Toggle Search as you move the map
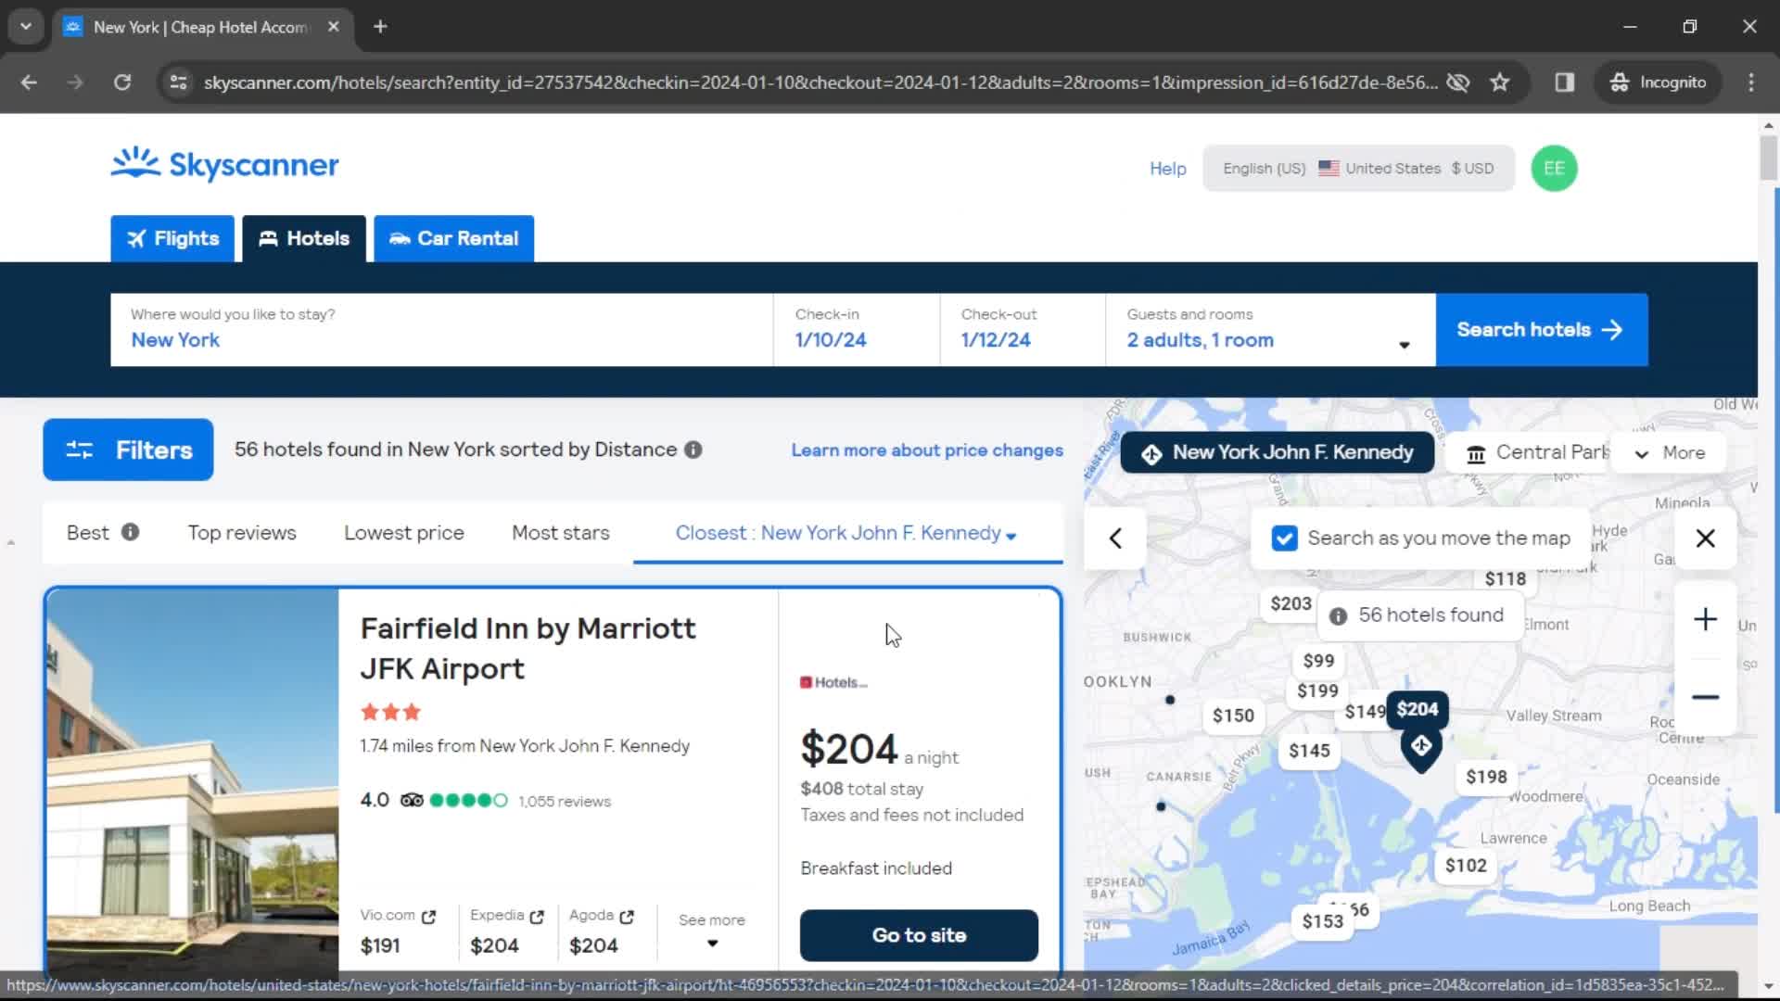 [x=1284, y=539]
